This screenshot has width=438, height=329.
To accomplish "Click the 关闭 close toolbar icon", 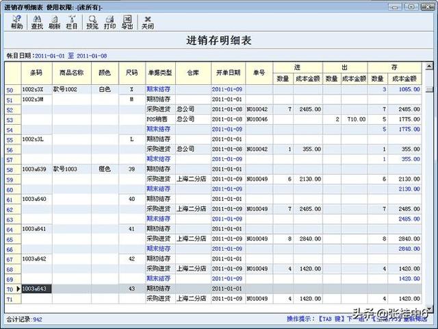I will pyautogui.click(x=148, y=22).
